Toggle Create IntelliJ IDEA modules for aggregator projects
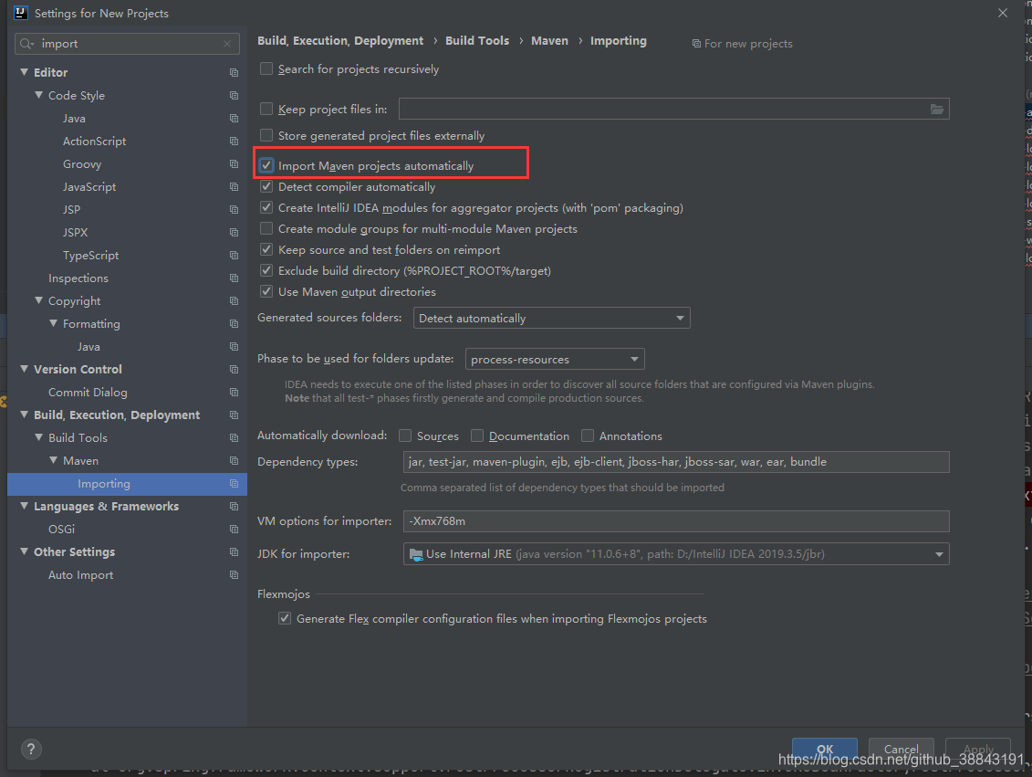This screenshot has height=777, width=1032. tap(266, 207)
